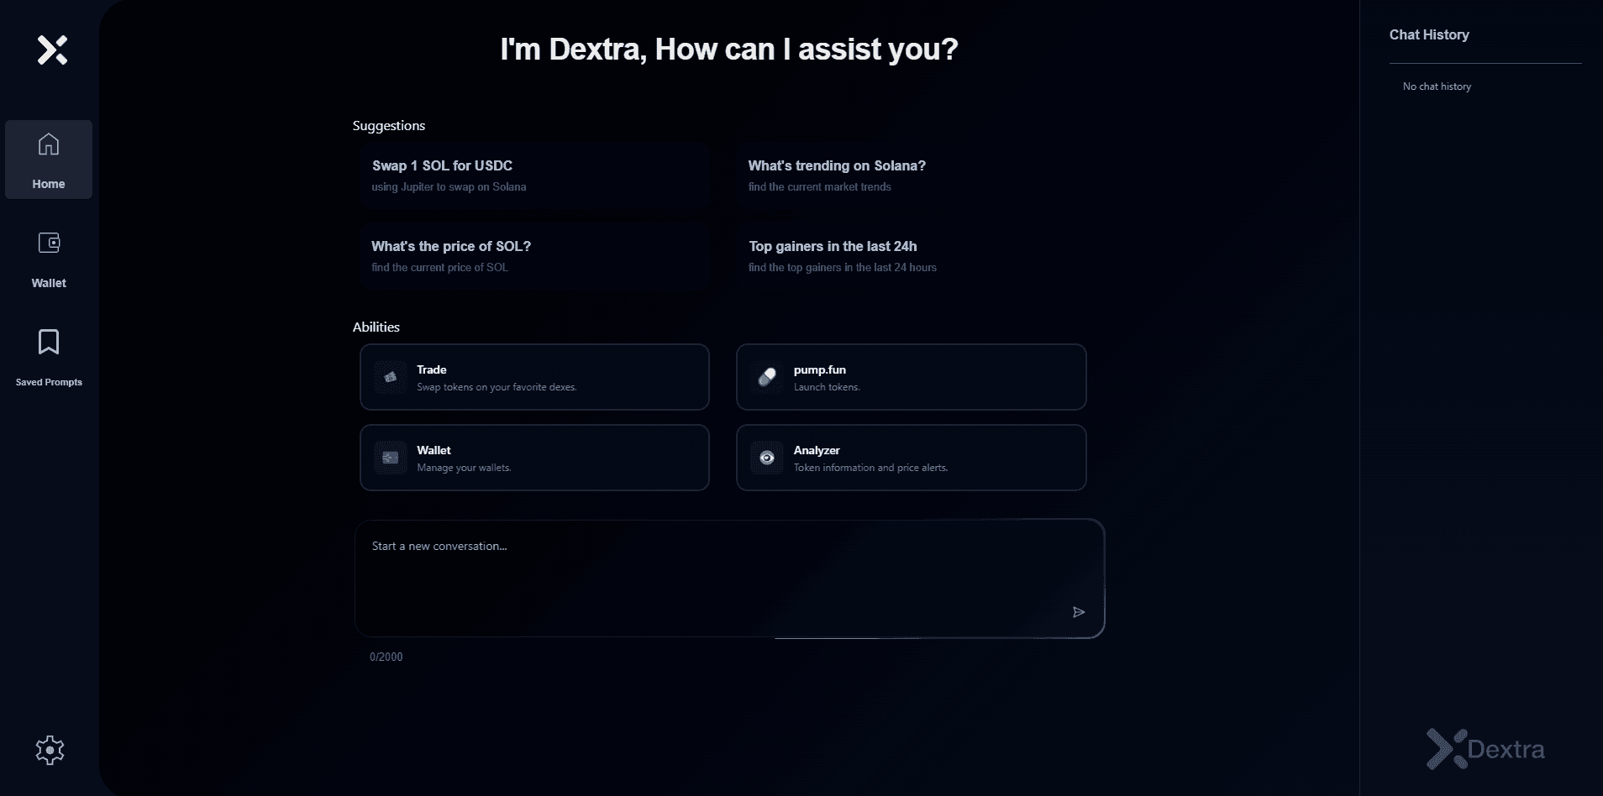Choose the 'Top gainers in the last 24h' suggestion
The height and width of the screenshot is (796, 1603).
910,256
